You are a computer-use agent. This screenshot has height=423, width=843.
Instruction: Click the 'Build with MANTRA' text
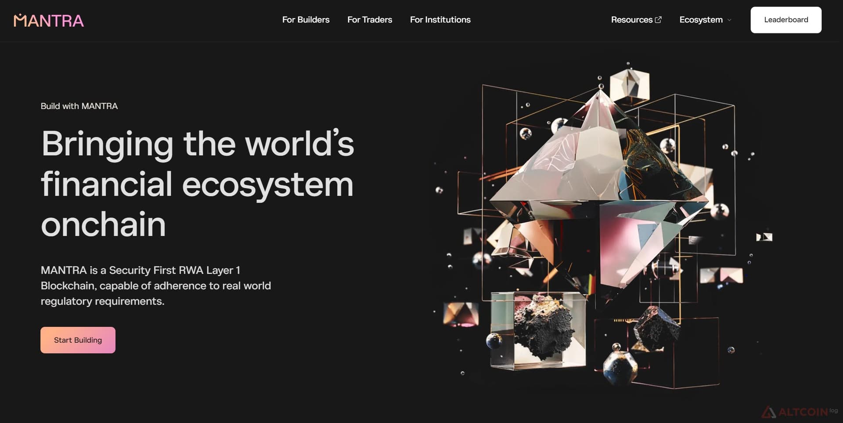coord(79,106)
